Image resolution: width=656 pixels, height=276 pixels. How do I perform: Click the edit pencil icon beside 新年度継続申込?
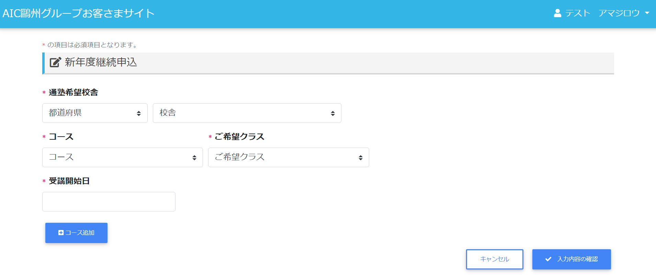click(x=55, y=62)
